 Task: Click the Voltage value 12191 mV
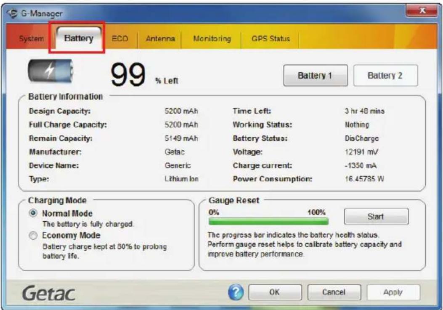tap(361, 152)
